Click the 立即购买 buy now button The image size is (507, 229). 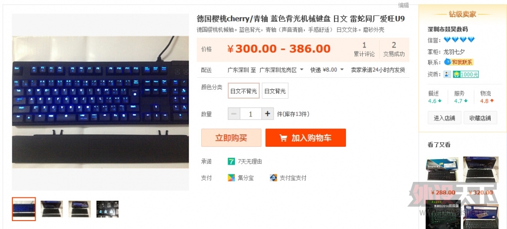tap(231, 138)
